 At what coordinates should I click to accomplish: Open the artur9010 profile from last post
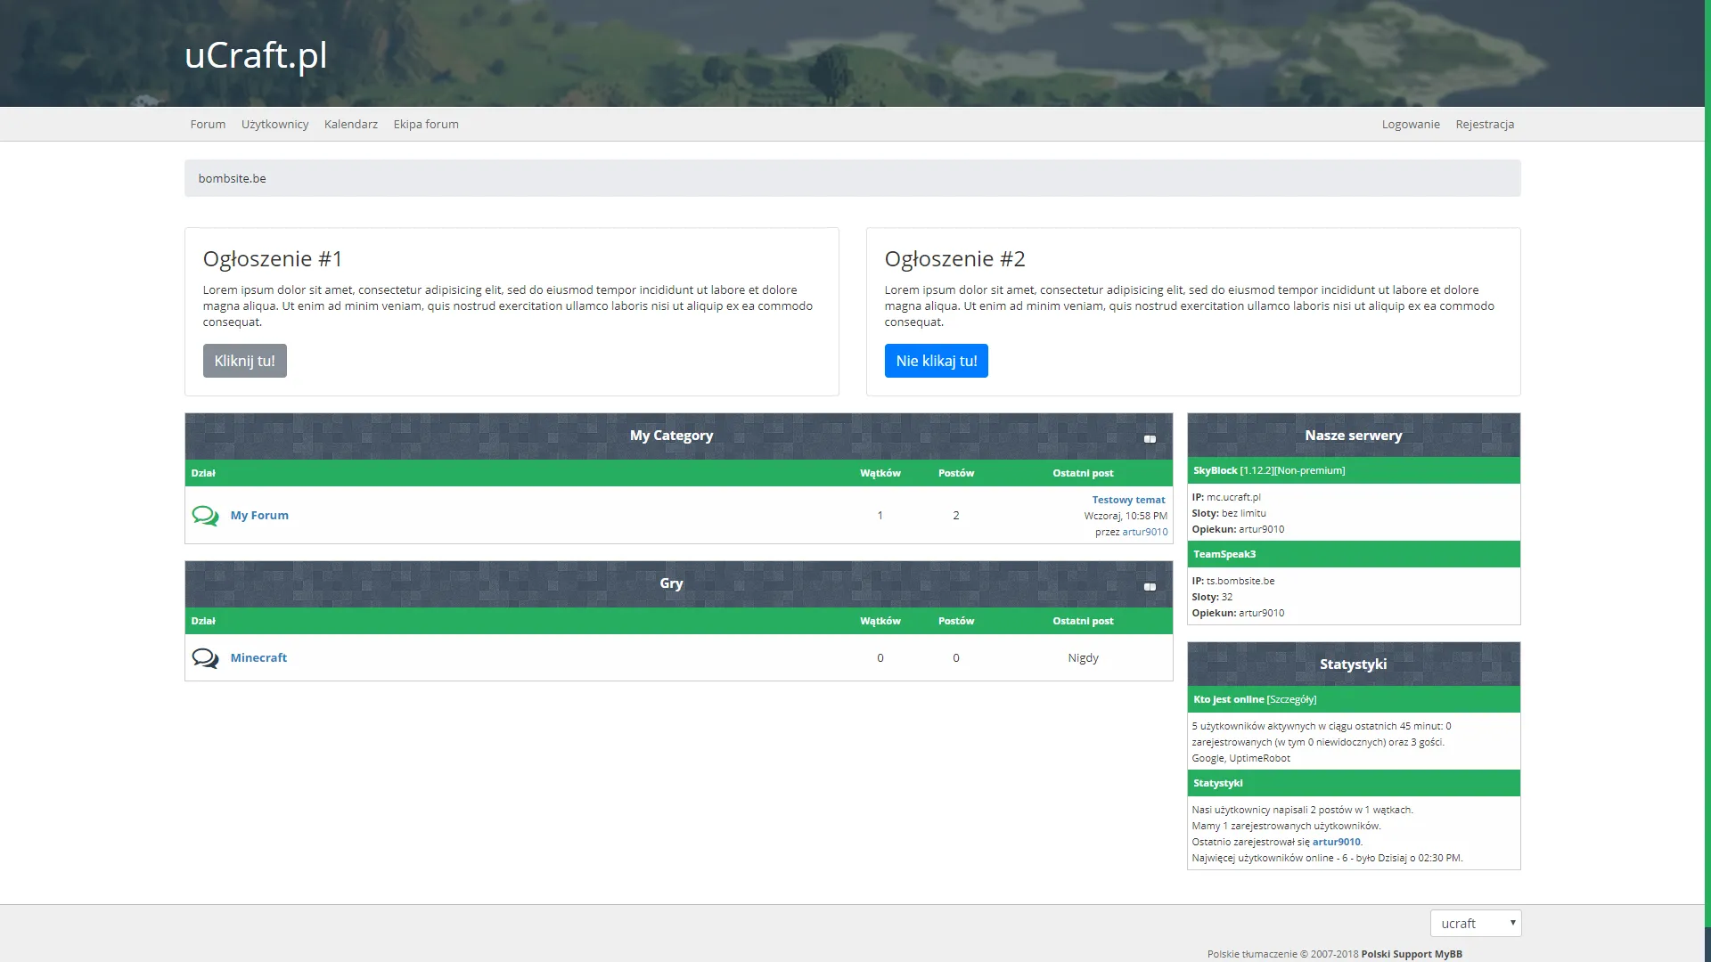click(x=1144, y=532)
